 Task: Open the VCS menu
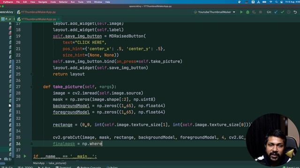click(x=89, y=2)
